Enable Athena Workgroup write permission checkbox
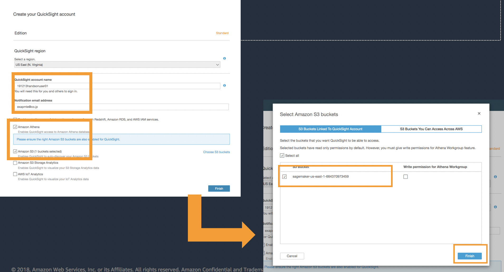 pos(406,177)
